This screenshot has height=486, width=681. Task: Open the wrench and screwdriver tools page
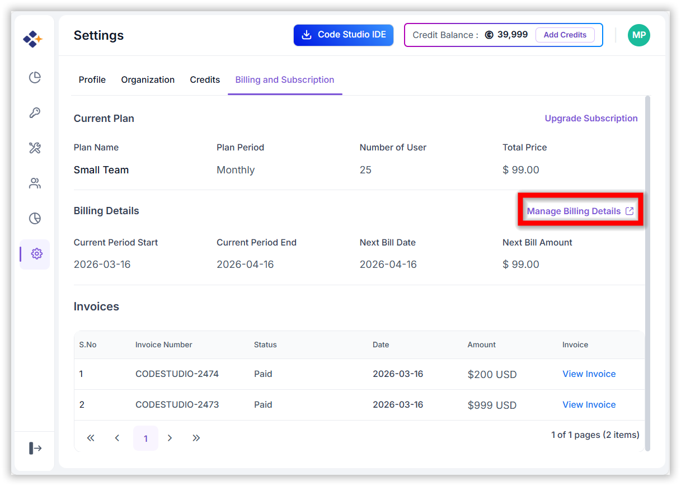pyautogui.click(x=35, y=148)
